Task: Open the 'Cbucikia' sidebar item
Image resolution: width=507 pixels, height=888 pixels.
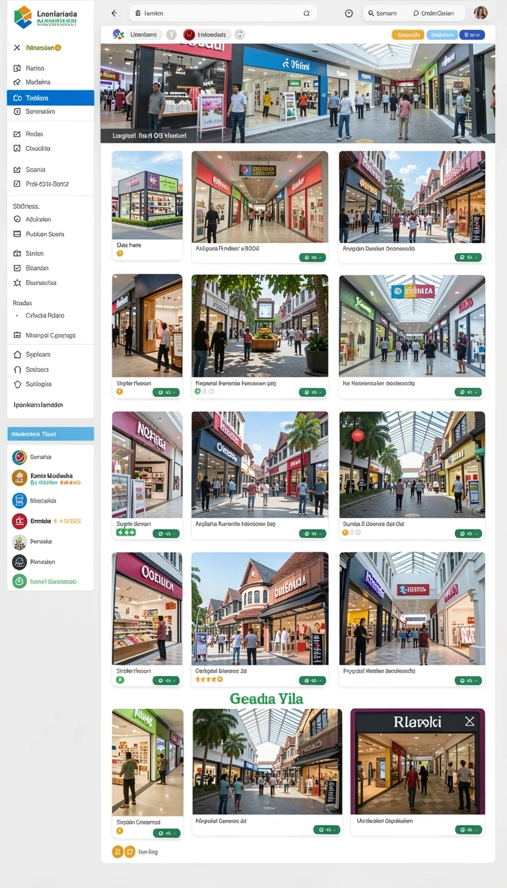Action: click(x=38, y=148)
